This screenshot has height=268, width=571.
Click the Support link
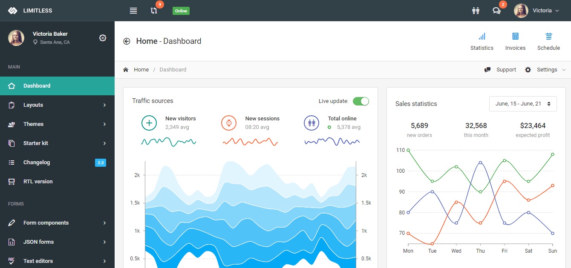(501, 70)
